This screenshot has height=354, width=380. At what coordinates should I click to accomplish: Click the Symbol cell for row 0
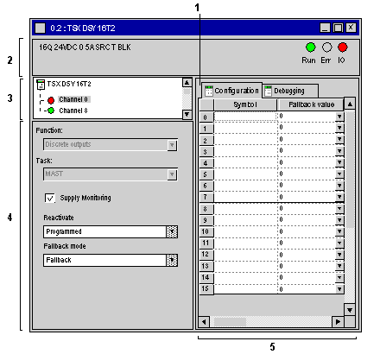[245, 117]
